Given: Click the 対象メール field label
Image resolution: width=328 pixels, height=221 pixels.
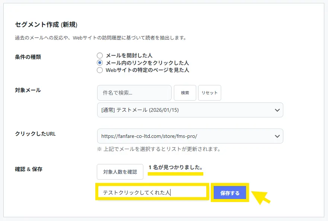Looking at the screenshot, I should 28,90.
